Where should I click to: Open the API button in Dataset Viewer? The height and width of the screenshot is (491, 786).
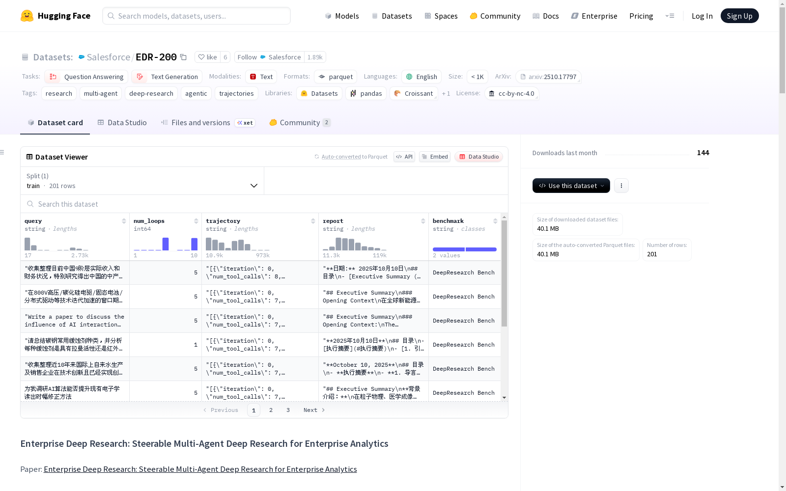[x=404, y=157]
